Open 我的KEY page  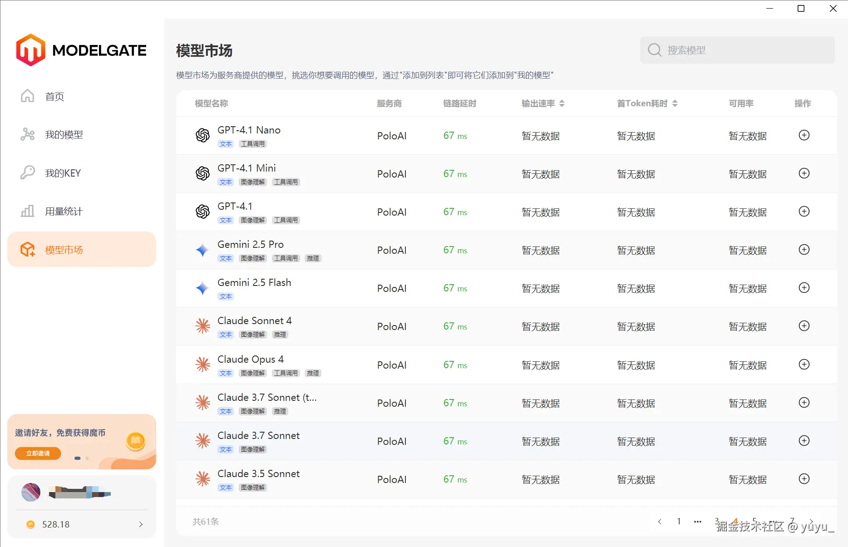(x=63, y=173)
